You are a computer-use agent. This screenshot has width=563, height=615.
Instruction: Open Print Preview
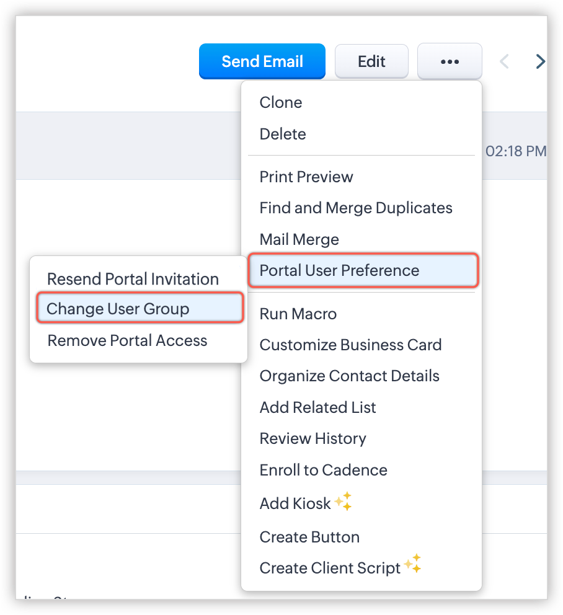click(x=306, y=177)
